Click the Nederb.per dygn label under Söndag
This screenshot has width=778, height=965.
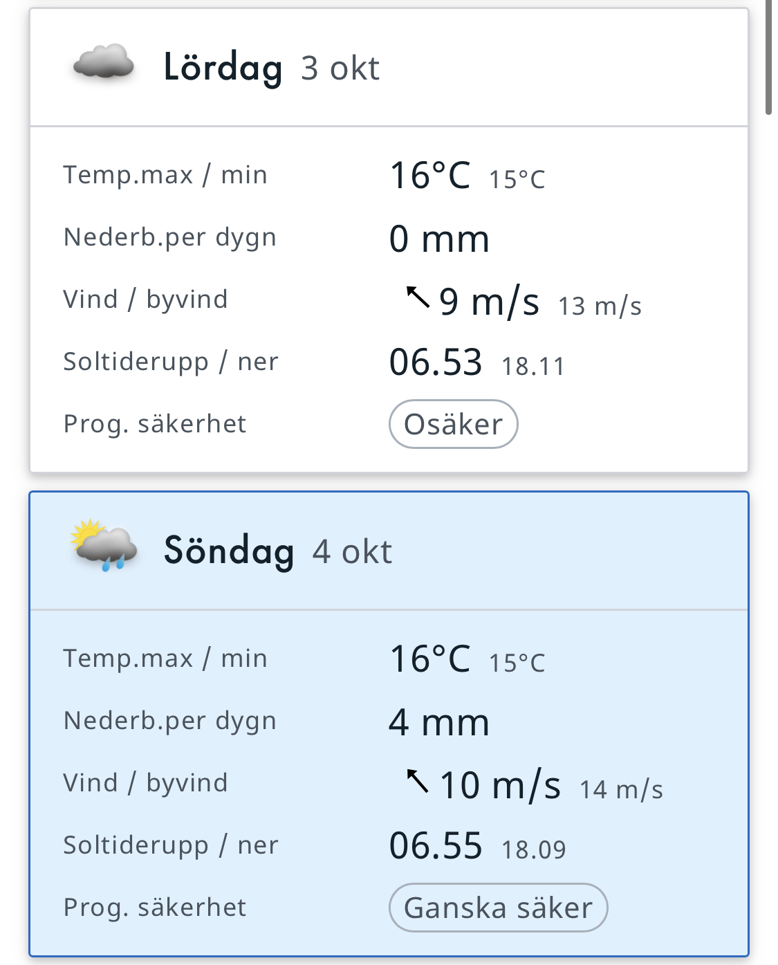[x=169, y=721]
